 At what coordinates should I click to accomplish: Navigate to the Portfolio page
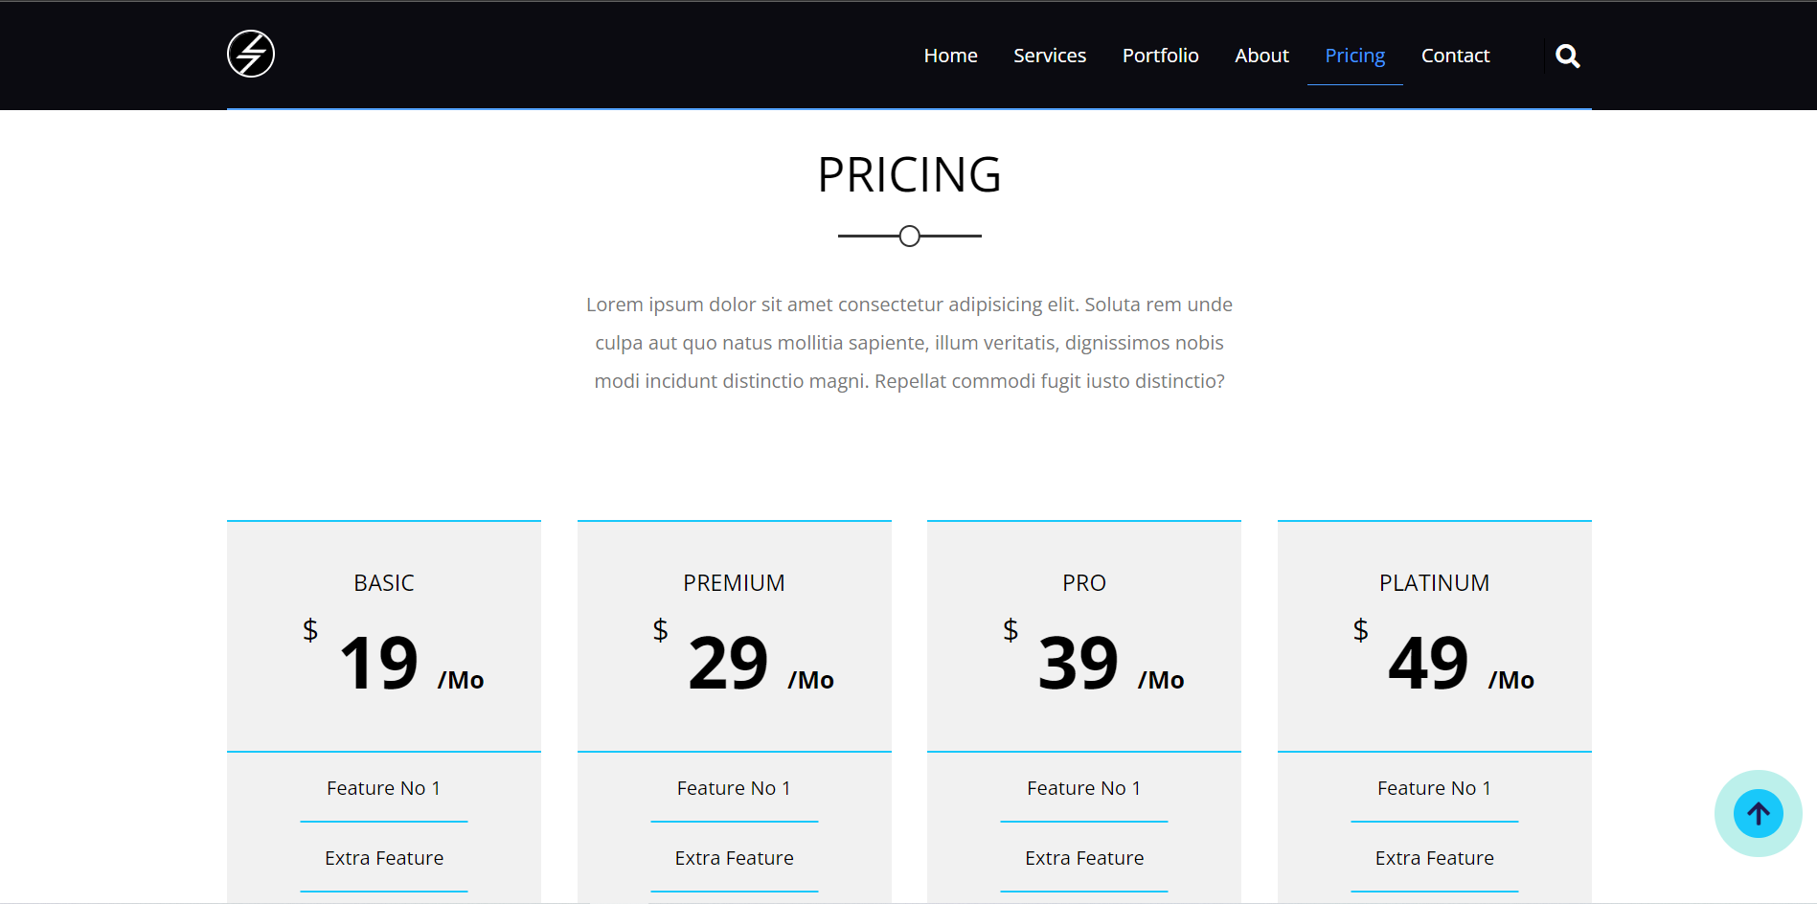[1160, 56]
